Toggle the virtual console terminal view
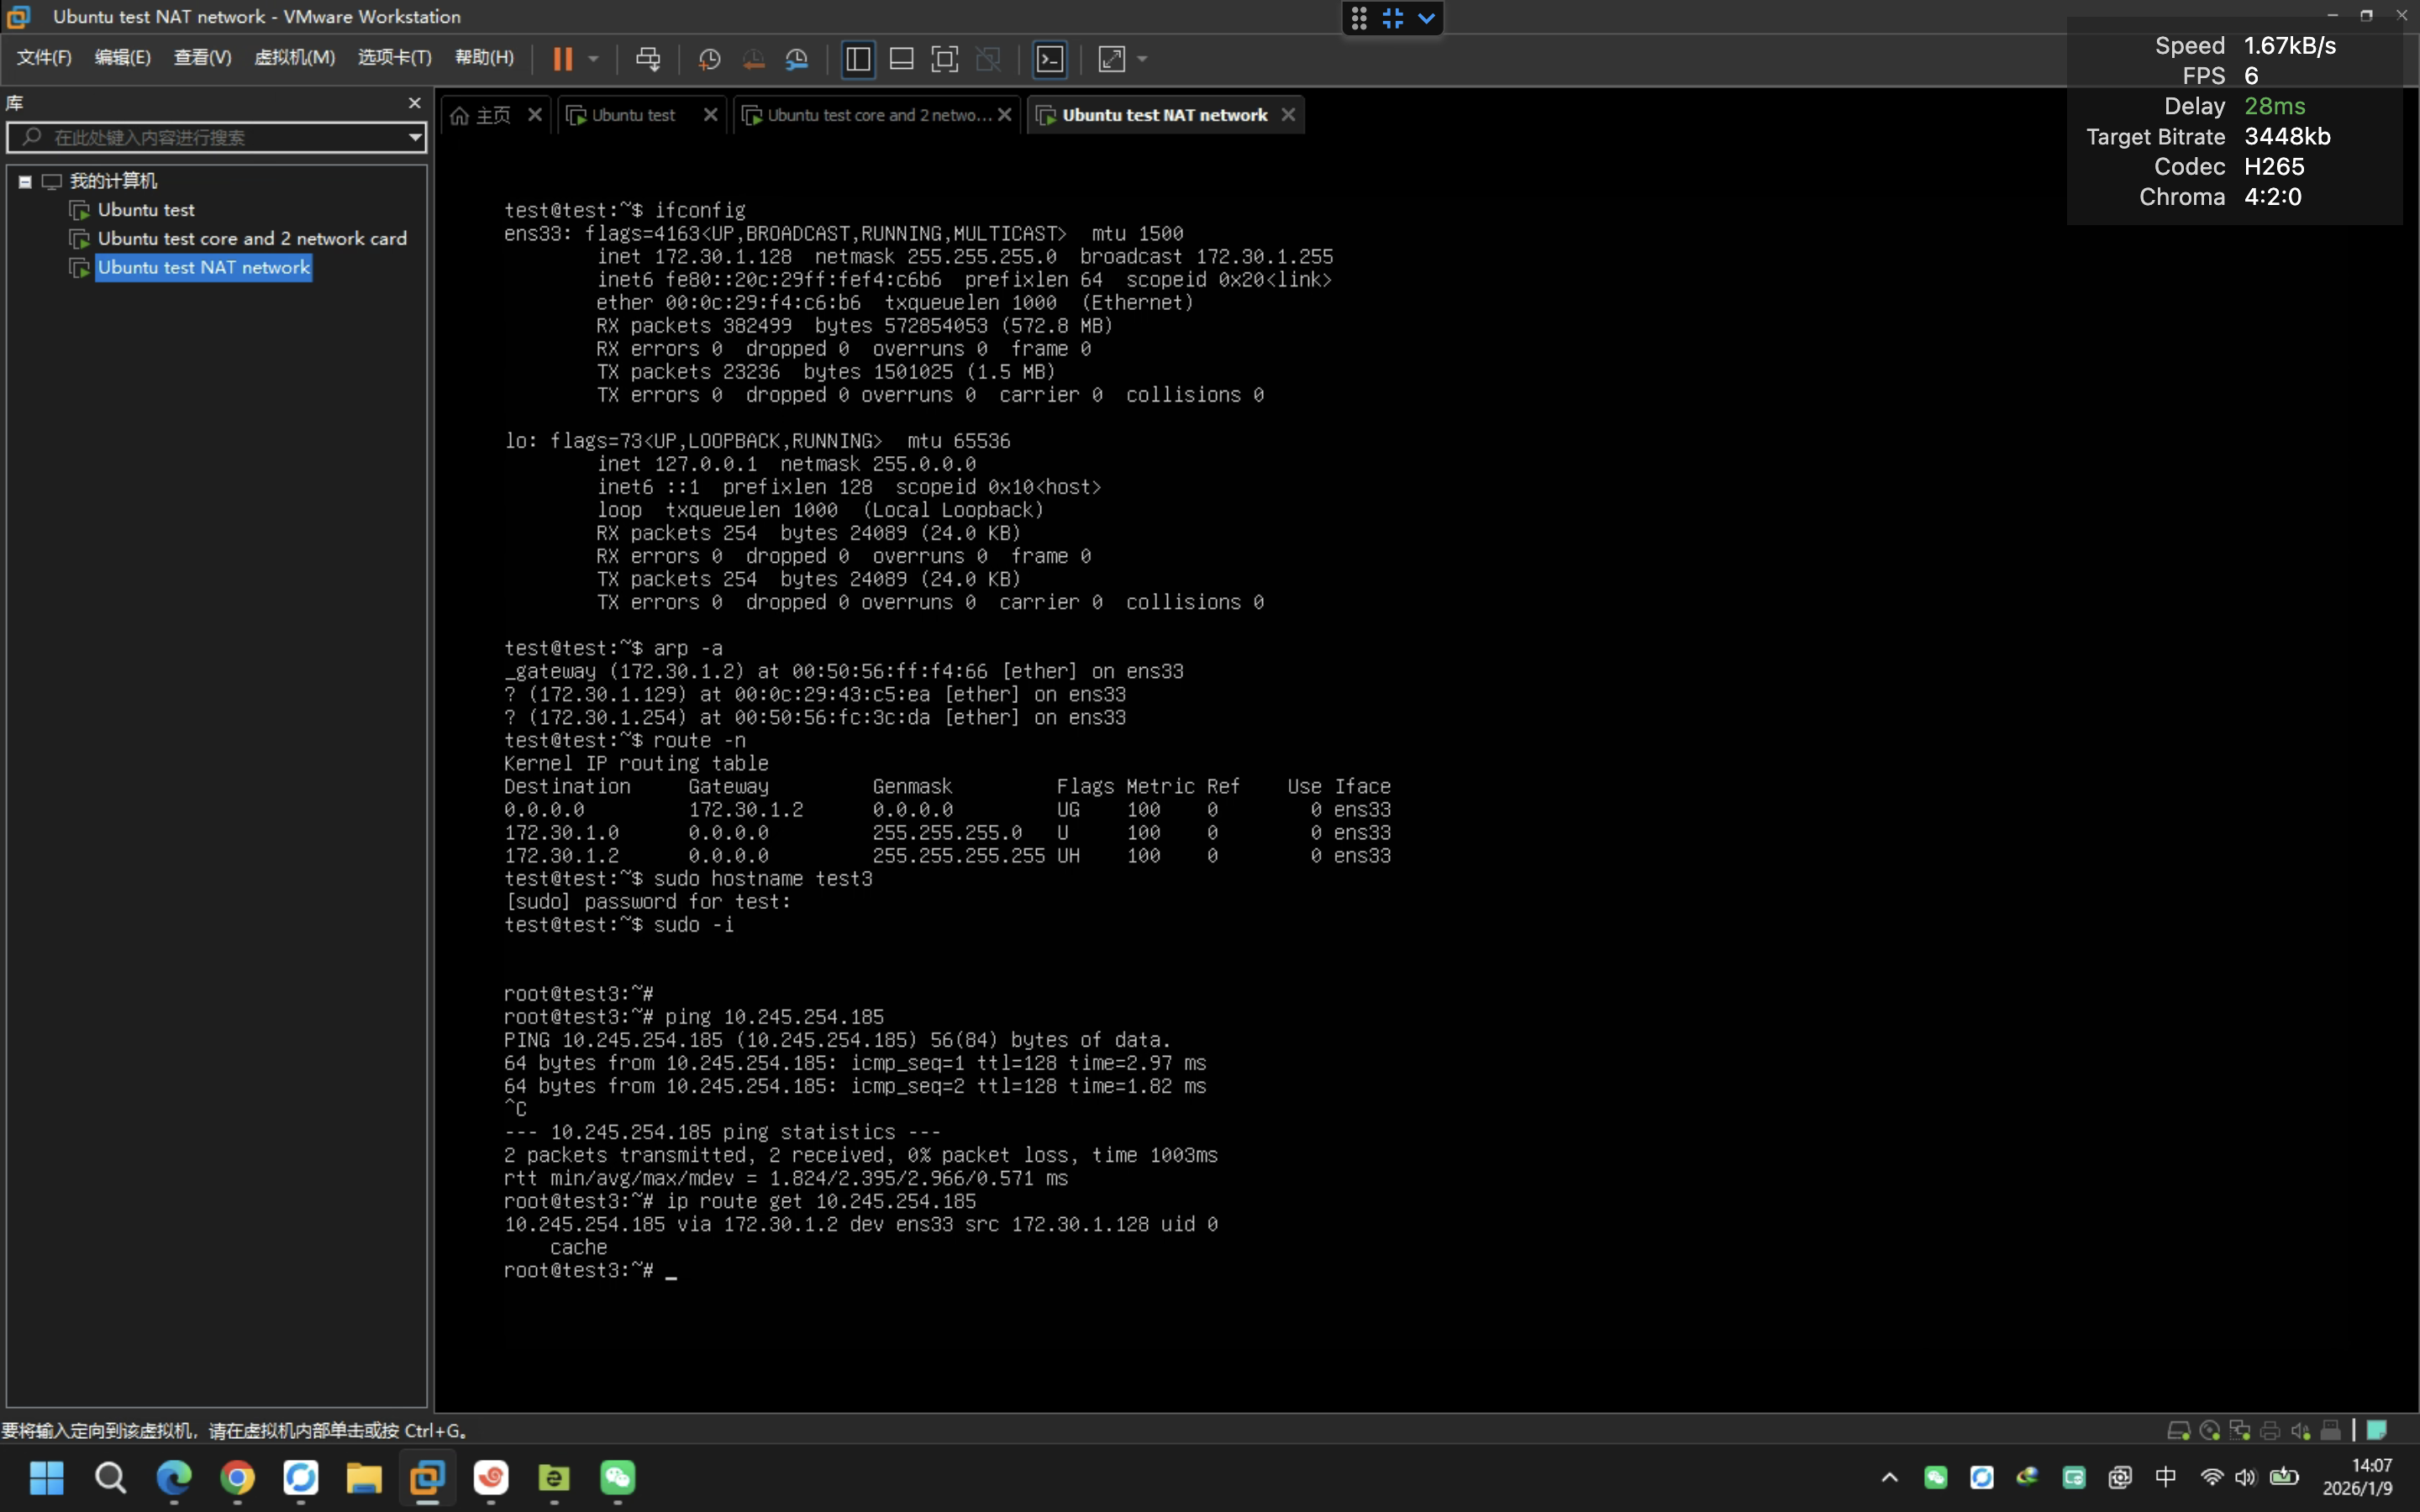2420x1512 pixels. click(x=1049, y=59)
